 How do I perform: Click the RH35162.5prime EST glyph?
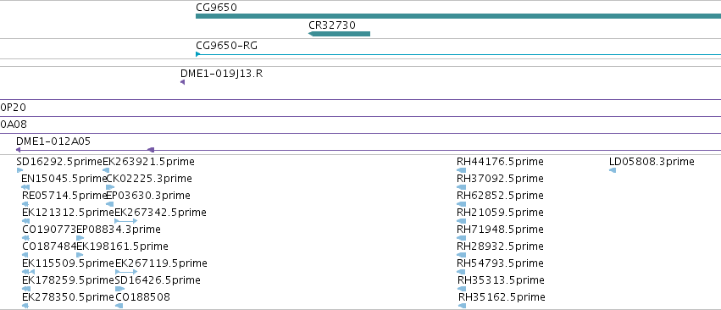[462, 306]
